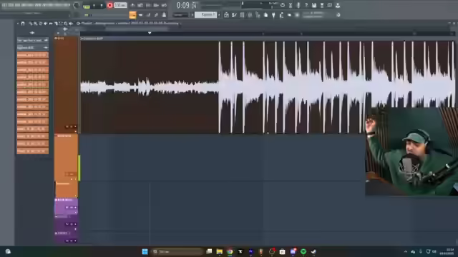Image resolution: width=458 pixels, height=257 pixels.
Task: Open the File menu in the menu bar
Action: point(4,5)
